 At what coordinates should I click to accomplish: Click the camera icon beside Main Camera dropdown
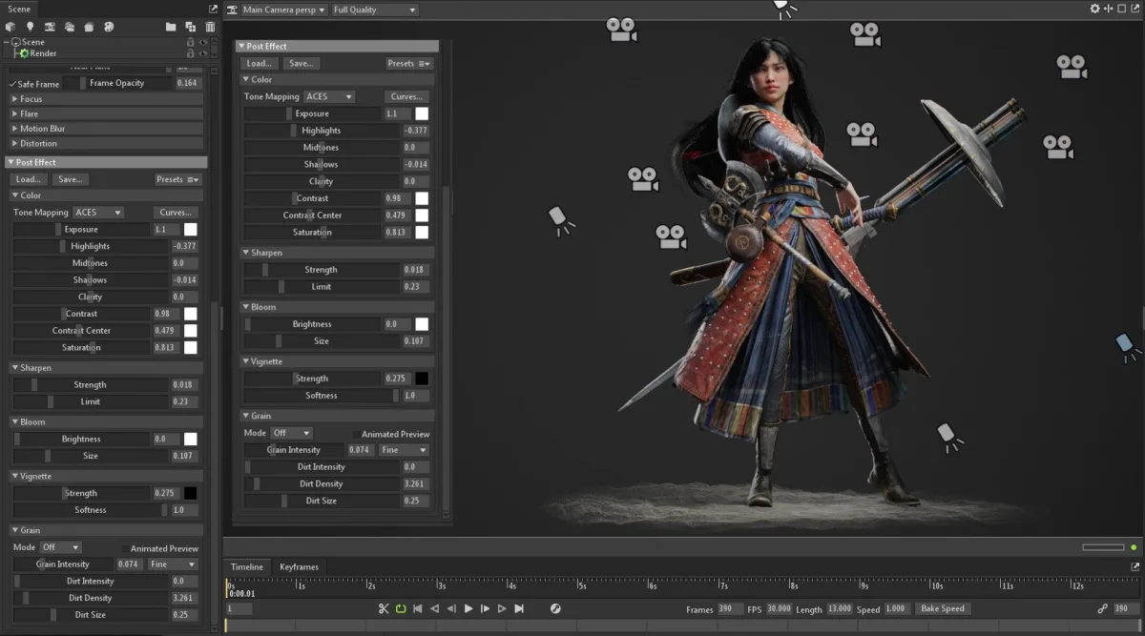pyautogui.click(x=232, y=10)
